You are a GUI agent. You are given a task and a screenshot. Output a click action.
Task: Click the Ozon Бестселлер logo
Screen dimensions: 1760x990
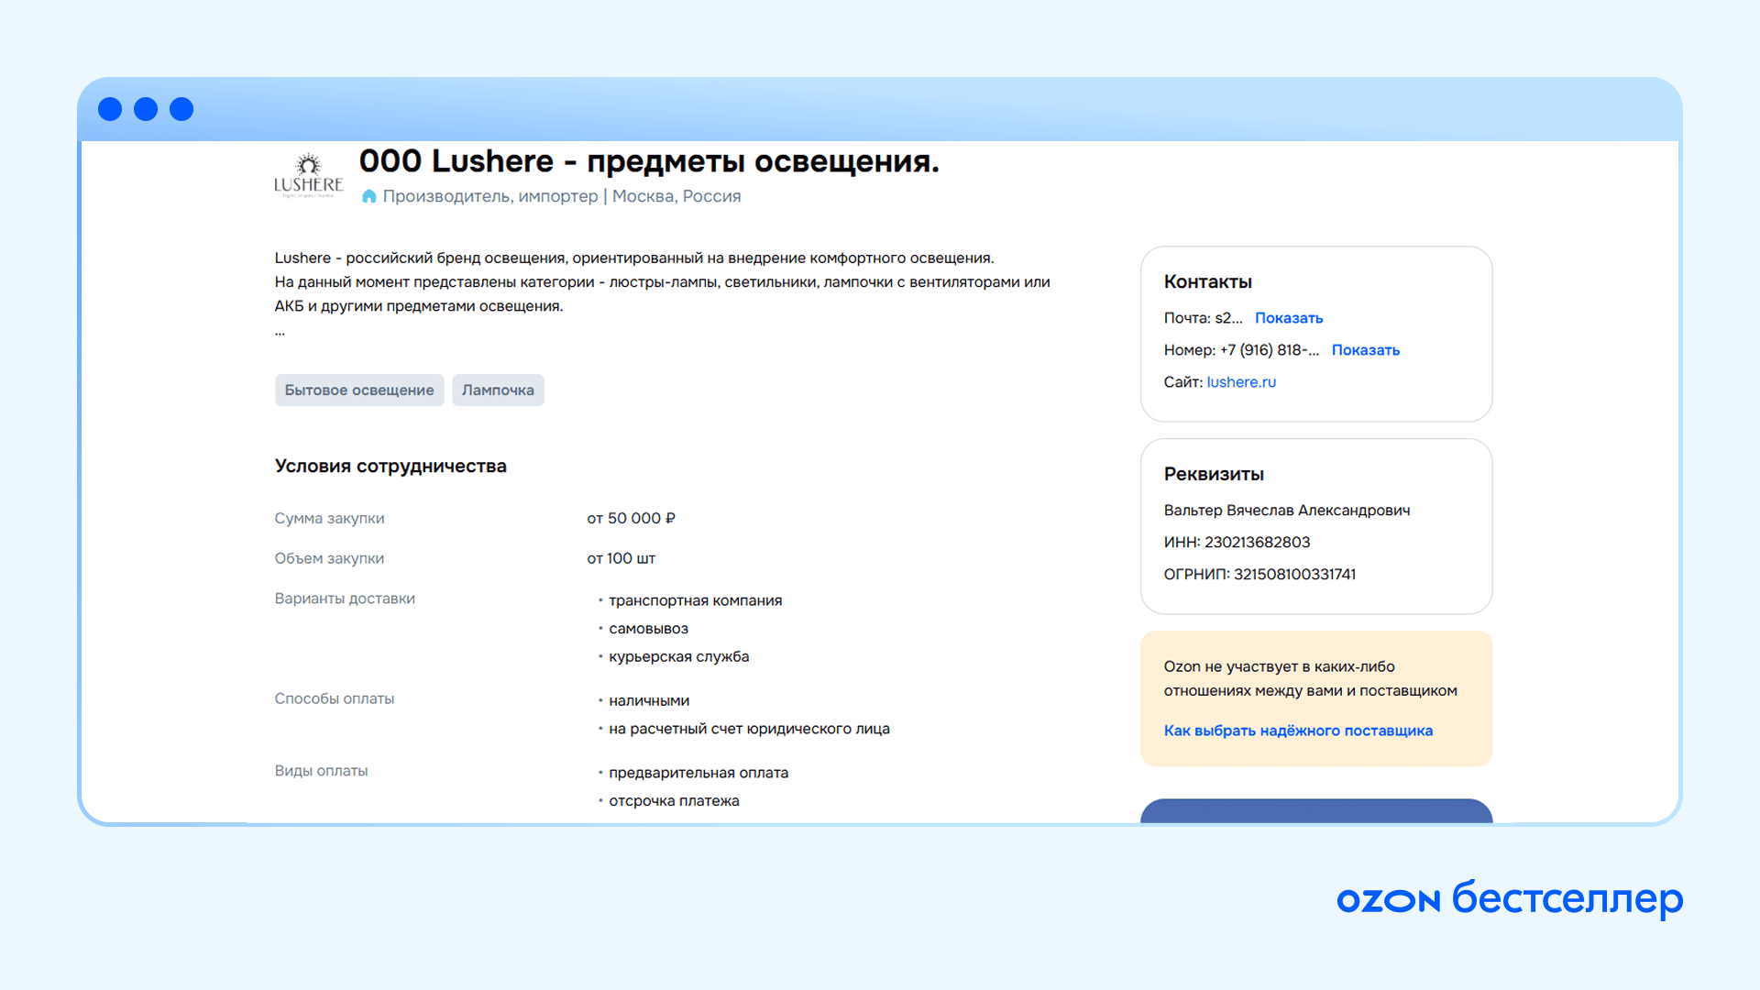pyautogui.click(x=1510, y=898)
